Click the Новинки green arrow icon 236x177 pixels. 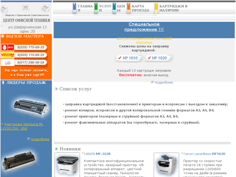[56, 149]
